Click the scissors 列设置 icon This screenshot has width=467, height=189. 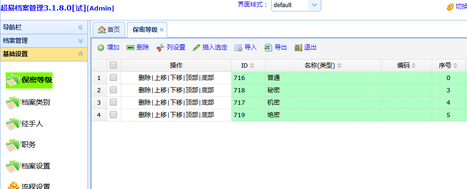[160, 48]
